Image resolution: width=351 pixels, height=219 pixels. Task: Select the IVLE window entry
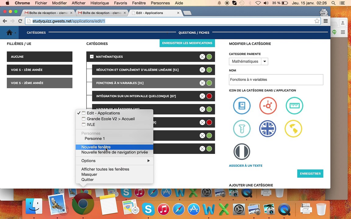114,124
